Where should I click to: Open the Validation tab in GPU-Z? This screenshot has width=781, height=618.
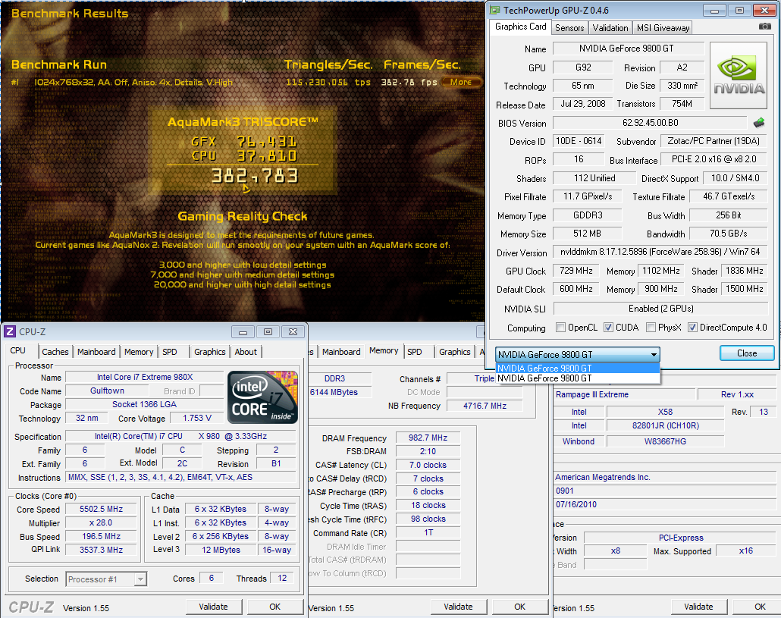click(610, 28)
